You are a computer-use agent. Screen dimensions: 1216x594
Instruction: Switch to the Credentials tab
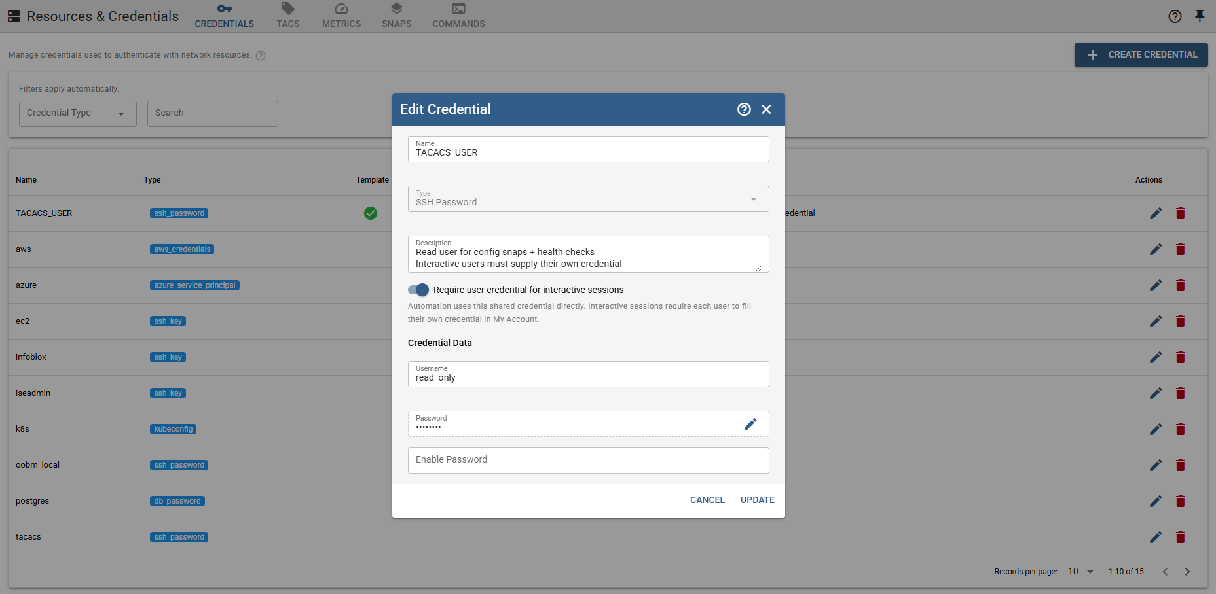tap(225, 16)
